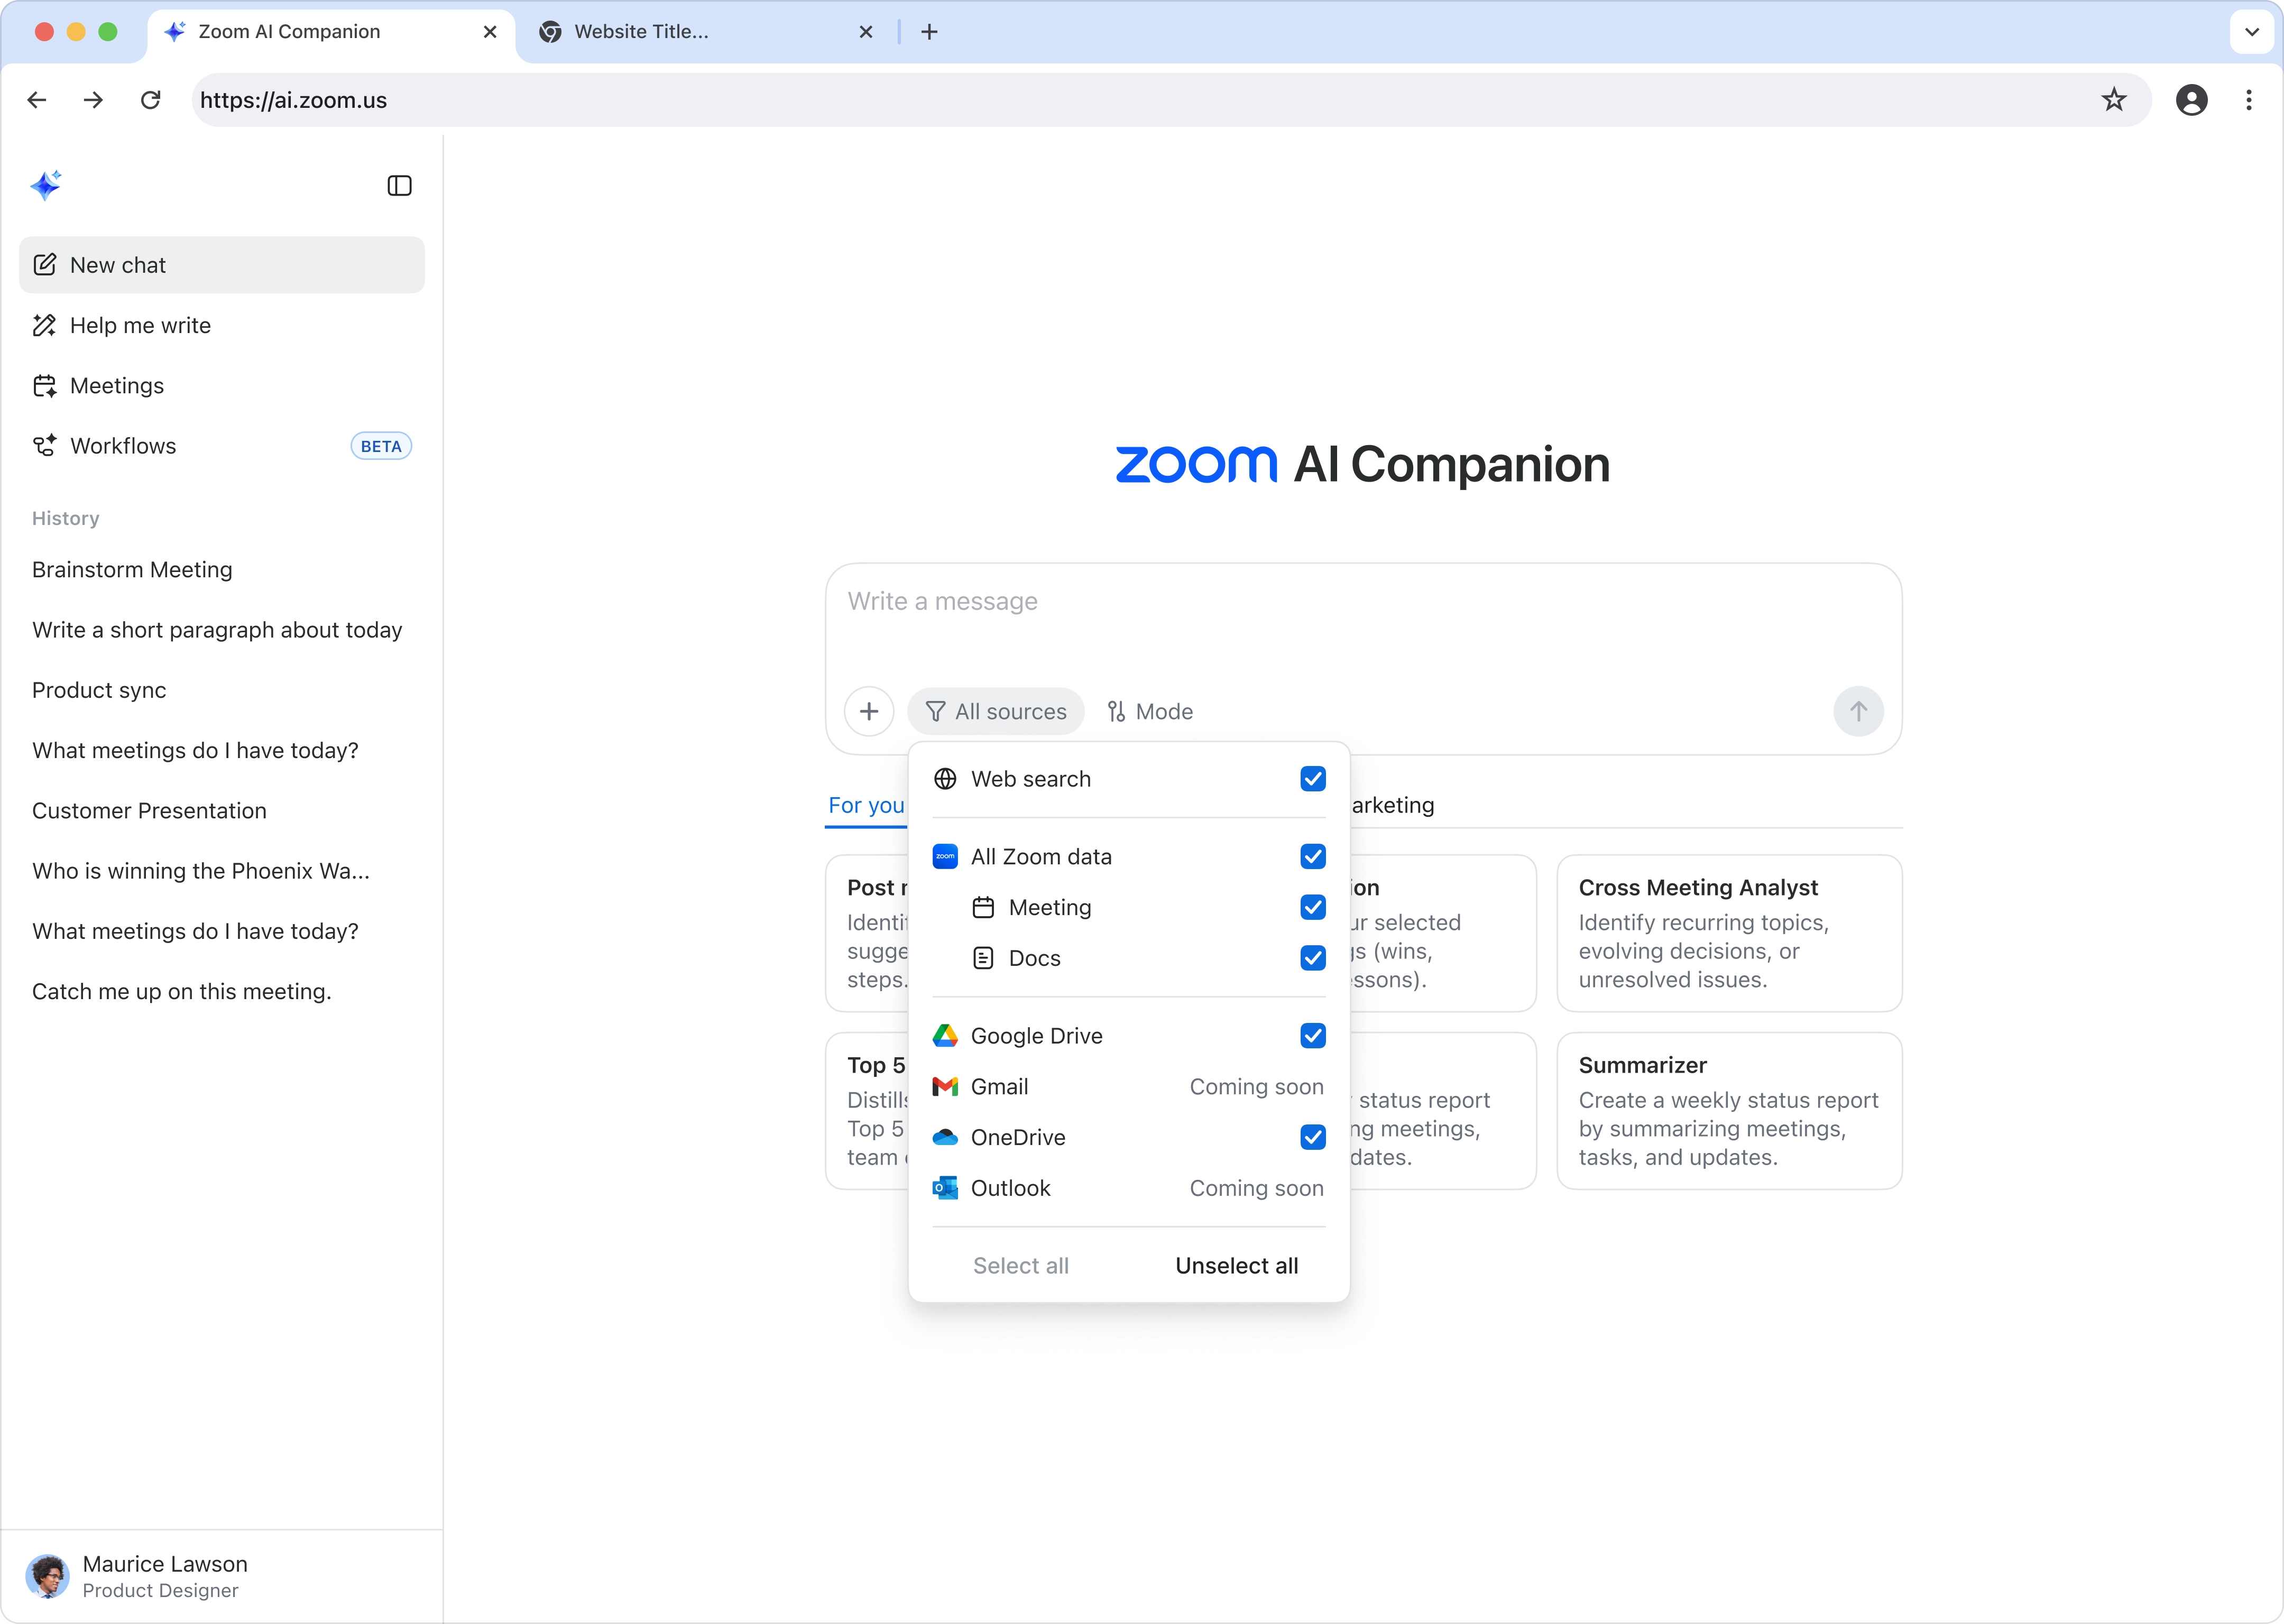Click the send message arrow button

click(x=1858, y=711)
